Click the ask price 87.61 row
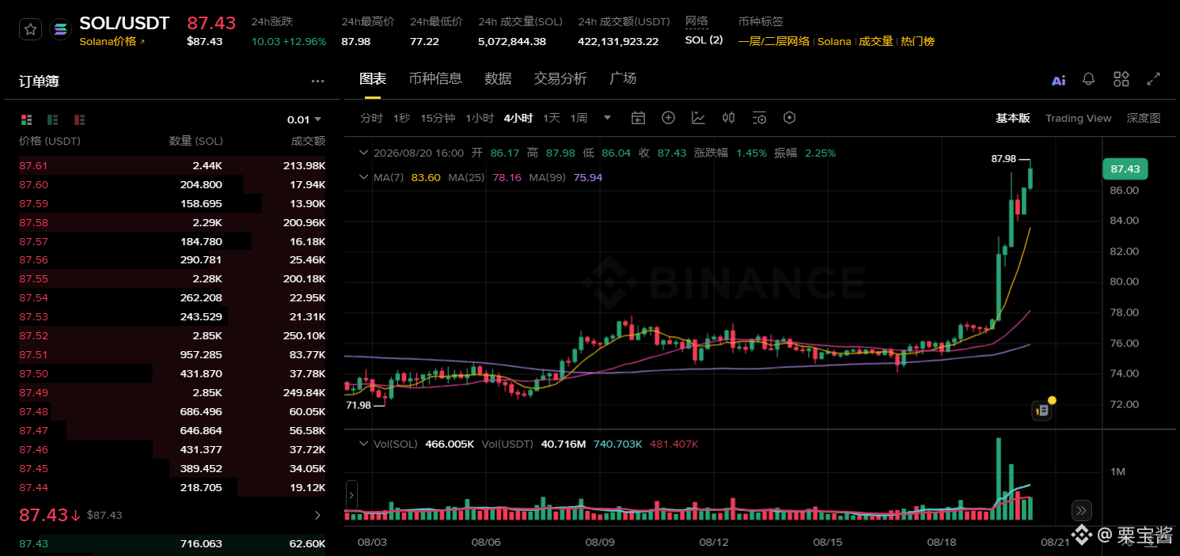The width and height of the screenshot is (1180, 556). [x=172, y=165]
